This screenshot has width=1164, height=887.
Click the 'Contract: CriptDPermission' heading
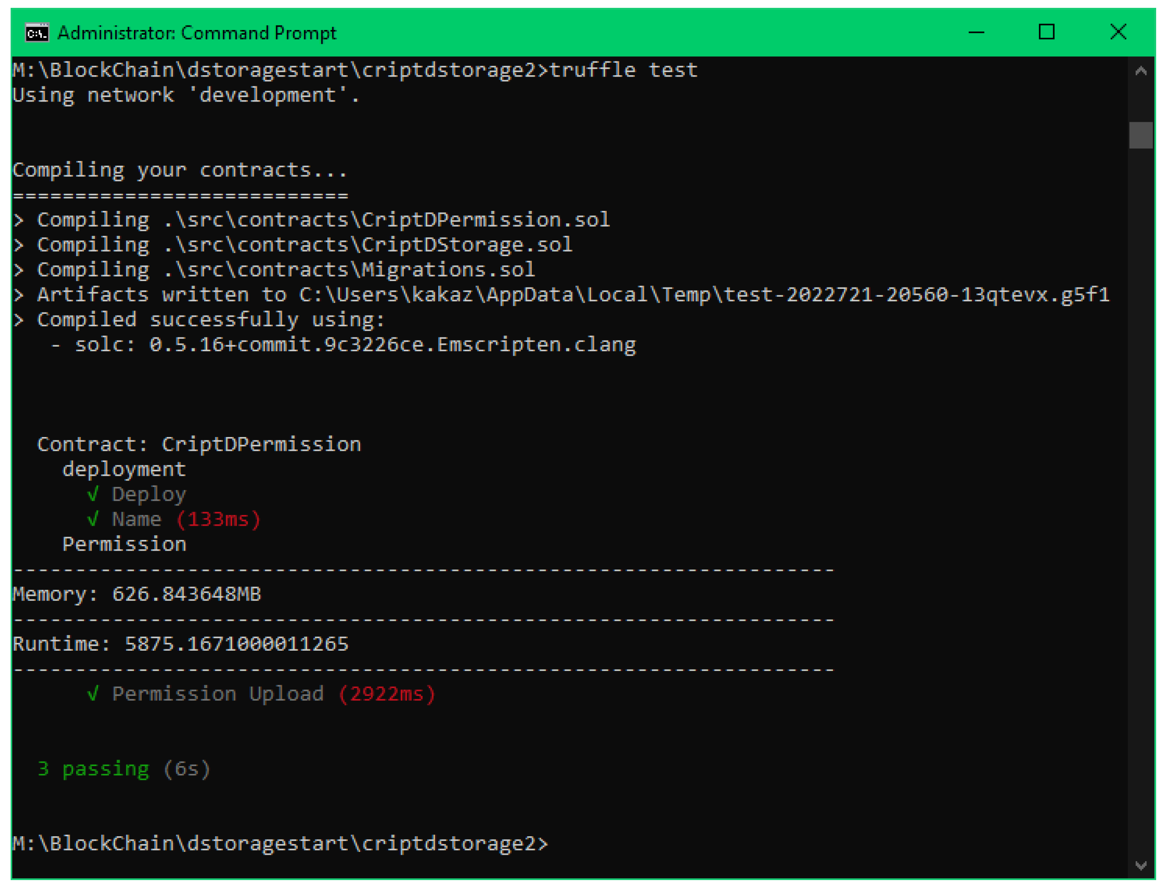(199, 444)
